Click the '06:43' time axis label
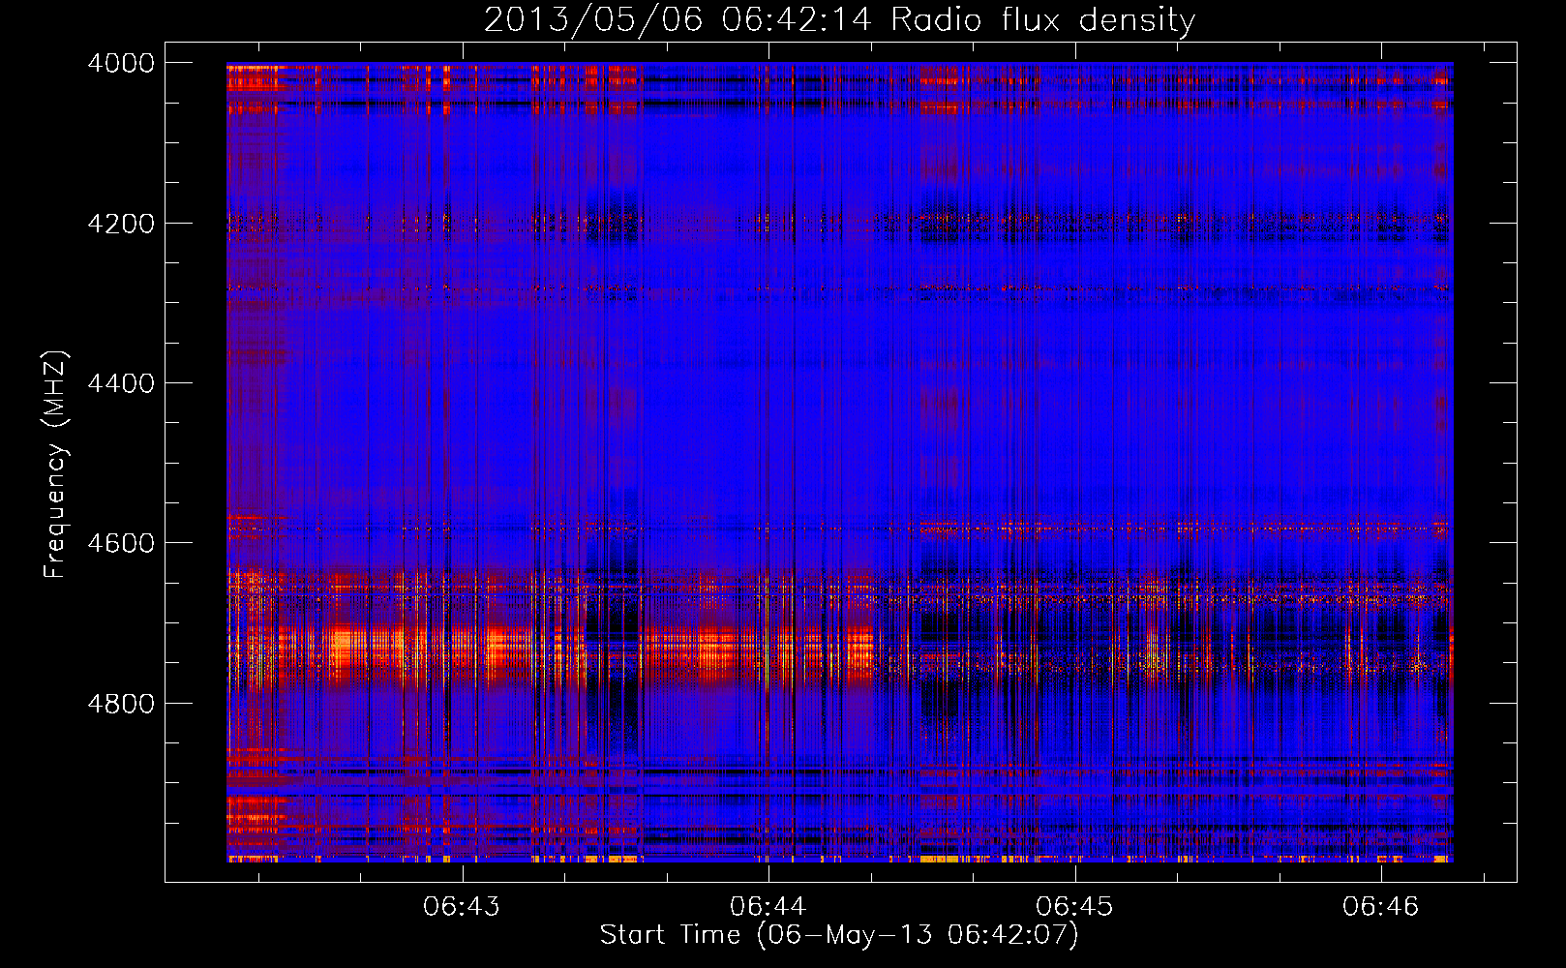This screenshot has height=968, width=1566. pos(462,906)
